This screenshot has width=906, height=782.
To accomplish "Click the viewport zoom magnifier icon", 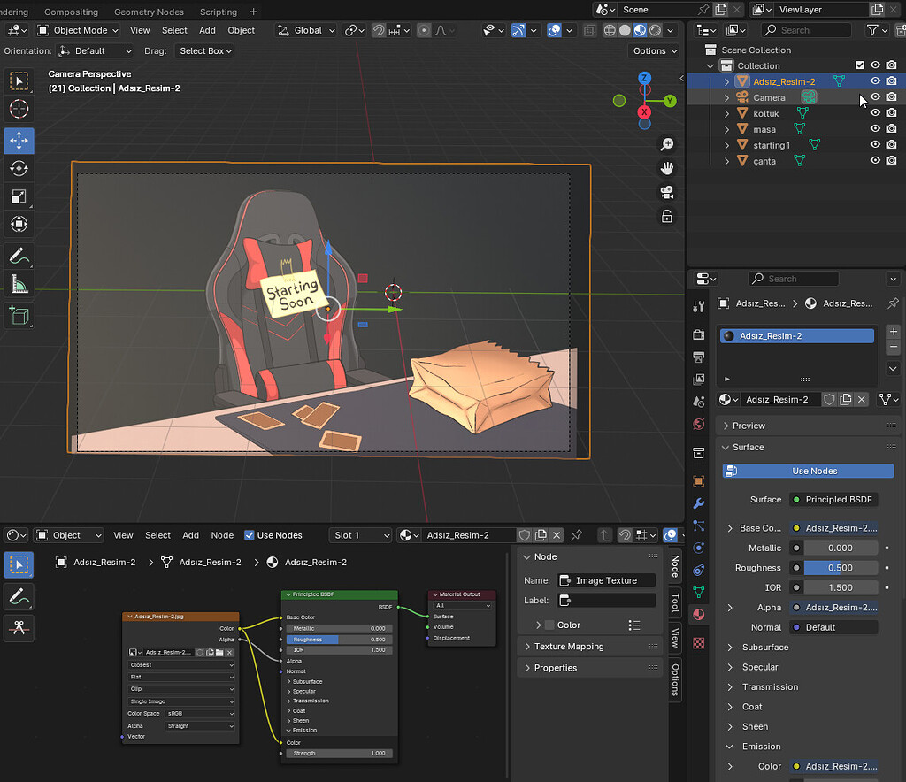I will (x=667, y=144).
